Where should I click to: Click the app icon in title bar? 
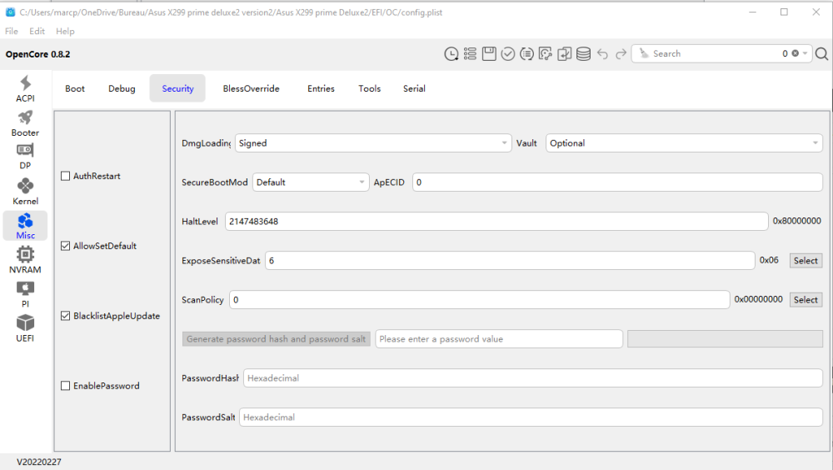10,12
